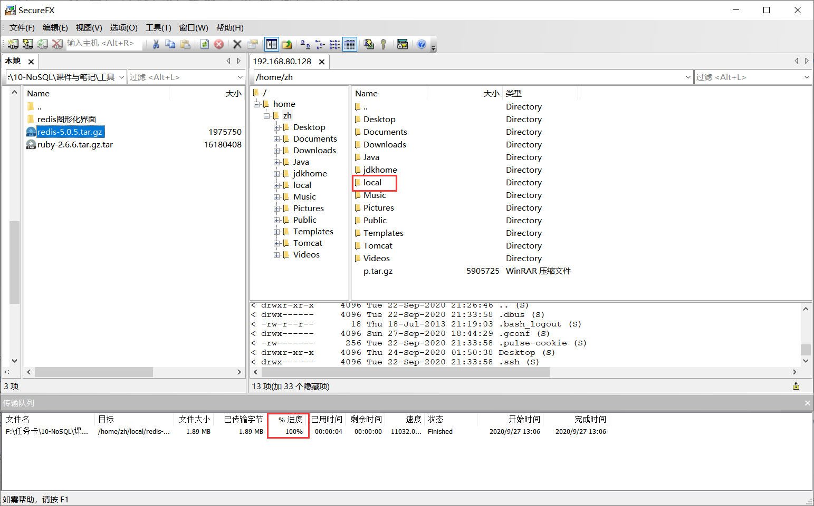Sort transfer queue by 速度 column
The width and height of the screenshot is (814, 506).
[405, 419]
